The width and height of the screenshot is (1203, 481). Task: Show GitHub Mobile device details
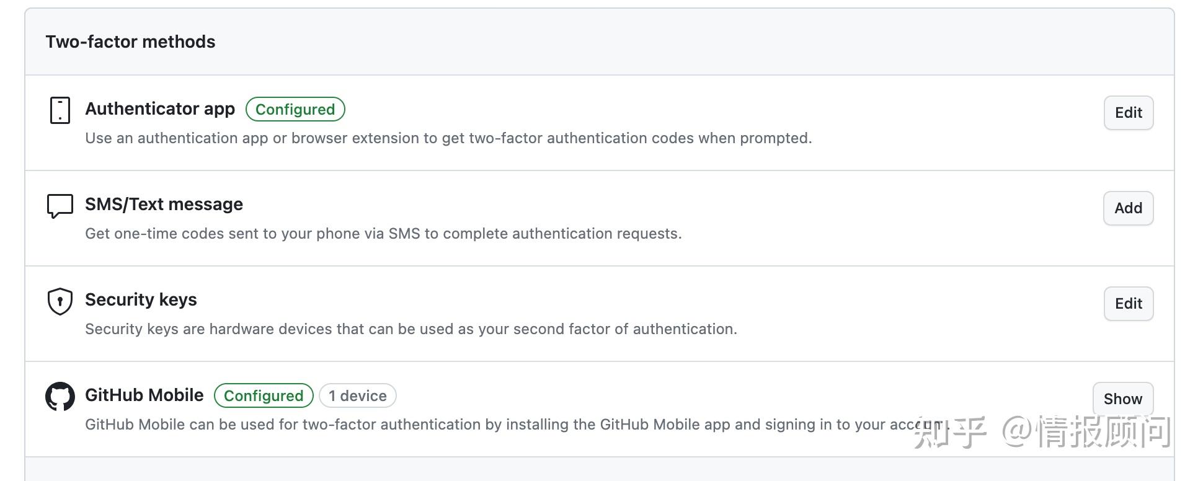pyautogui.click(x=1122, y=399)
